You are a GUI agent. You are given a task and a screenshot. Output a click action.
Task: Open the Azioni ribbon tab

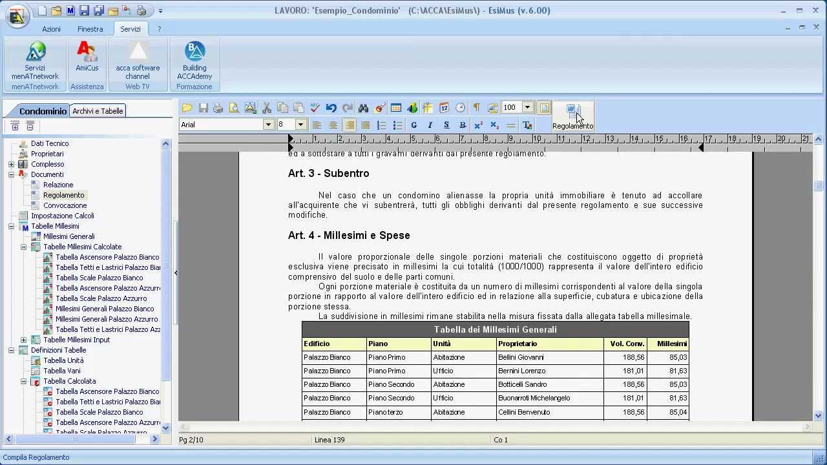click(x=51, y=29)
